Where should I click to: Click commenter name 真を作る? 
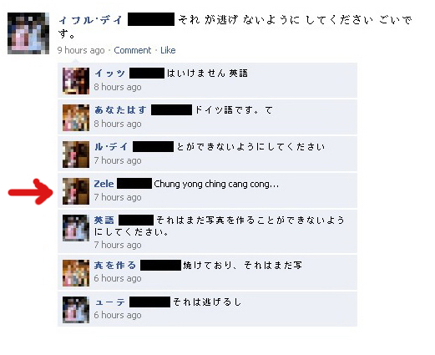[x=115, y=266]
